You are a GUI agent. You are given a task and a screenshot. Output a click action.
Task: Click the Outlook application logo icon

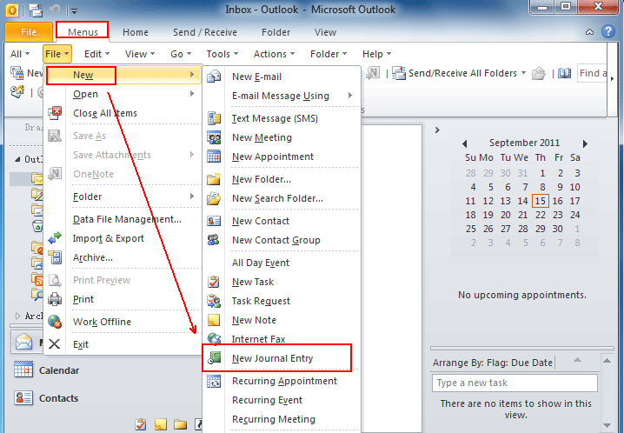point(12,10)
